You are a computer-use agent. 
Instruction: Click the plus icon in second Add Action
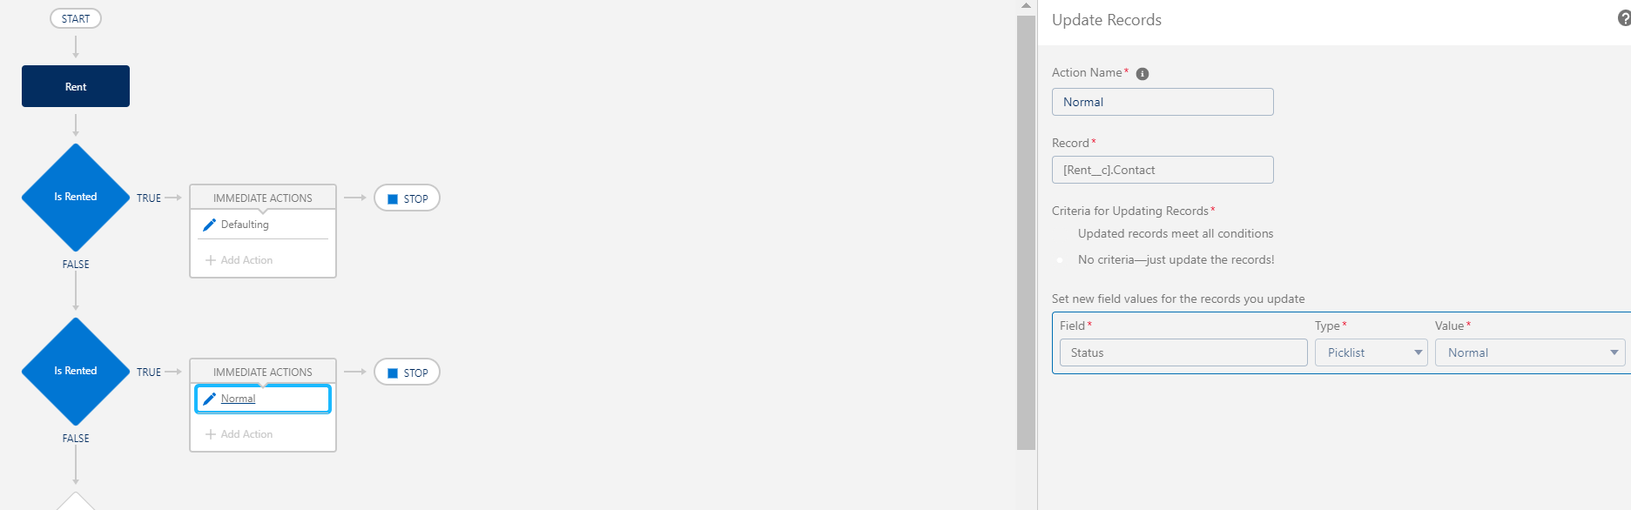[210, 434]
